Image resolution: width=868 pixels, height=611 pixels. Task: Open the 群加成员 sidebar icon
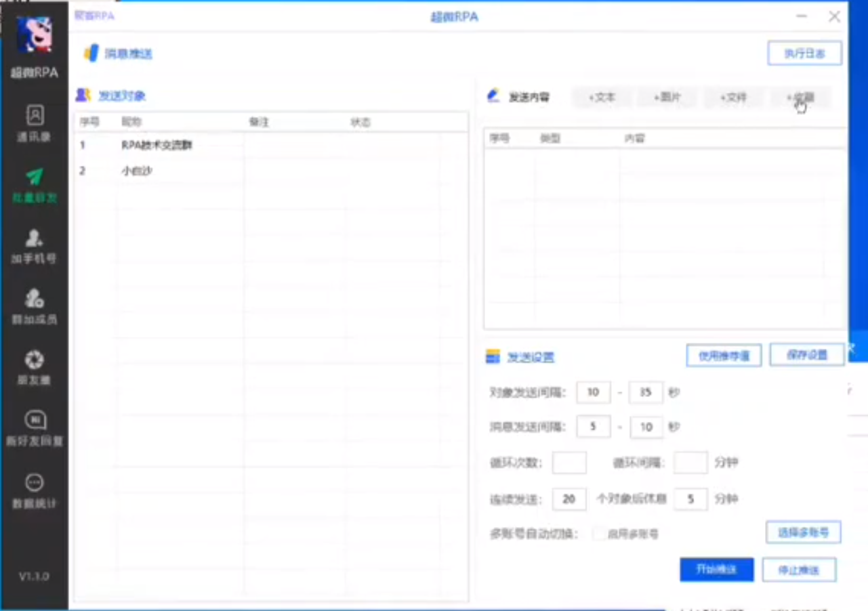[35, 299]
